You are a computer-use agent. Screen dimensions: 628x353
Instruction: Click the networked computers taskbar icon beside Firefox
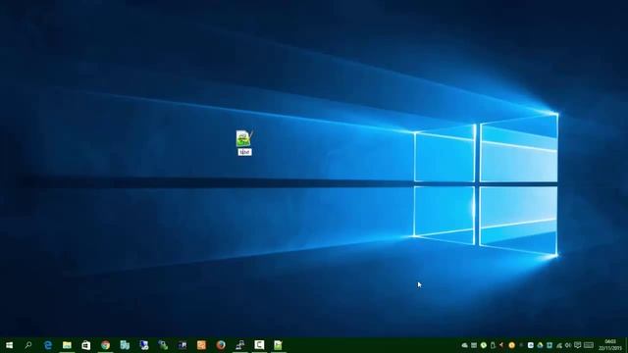pyautogui.click(x=239, y=345)
